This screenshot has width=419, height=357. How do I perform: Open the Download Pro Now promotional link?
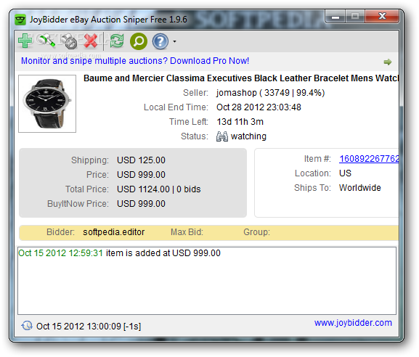click(x=135, y=61)
